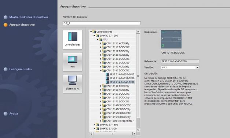
Task: Click the CPU folder icon
Action: 101,40
